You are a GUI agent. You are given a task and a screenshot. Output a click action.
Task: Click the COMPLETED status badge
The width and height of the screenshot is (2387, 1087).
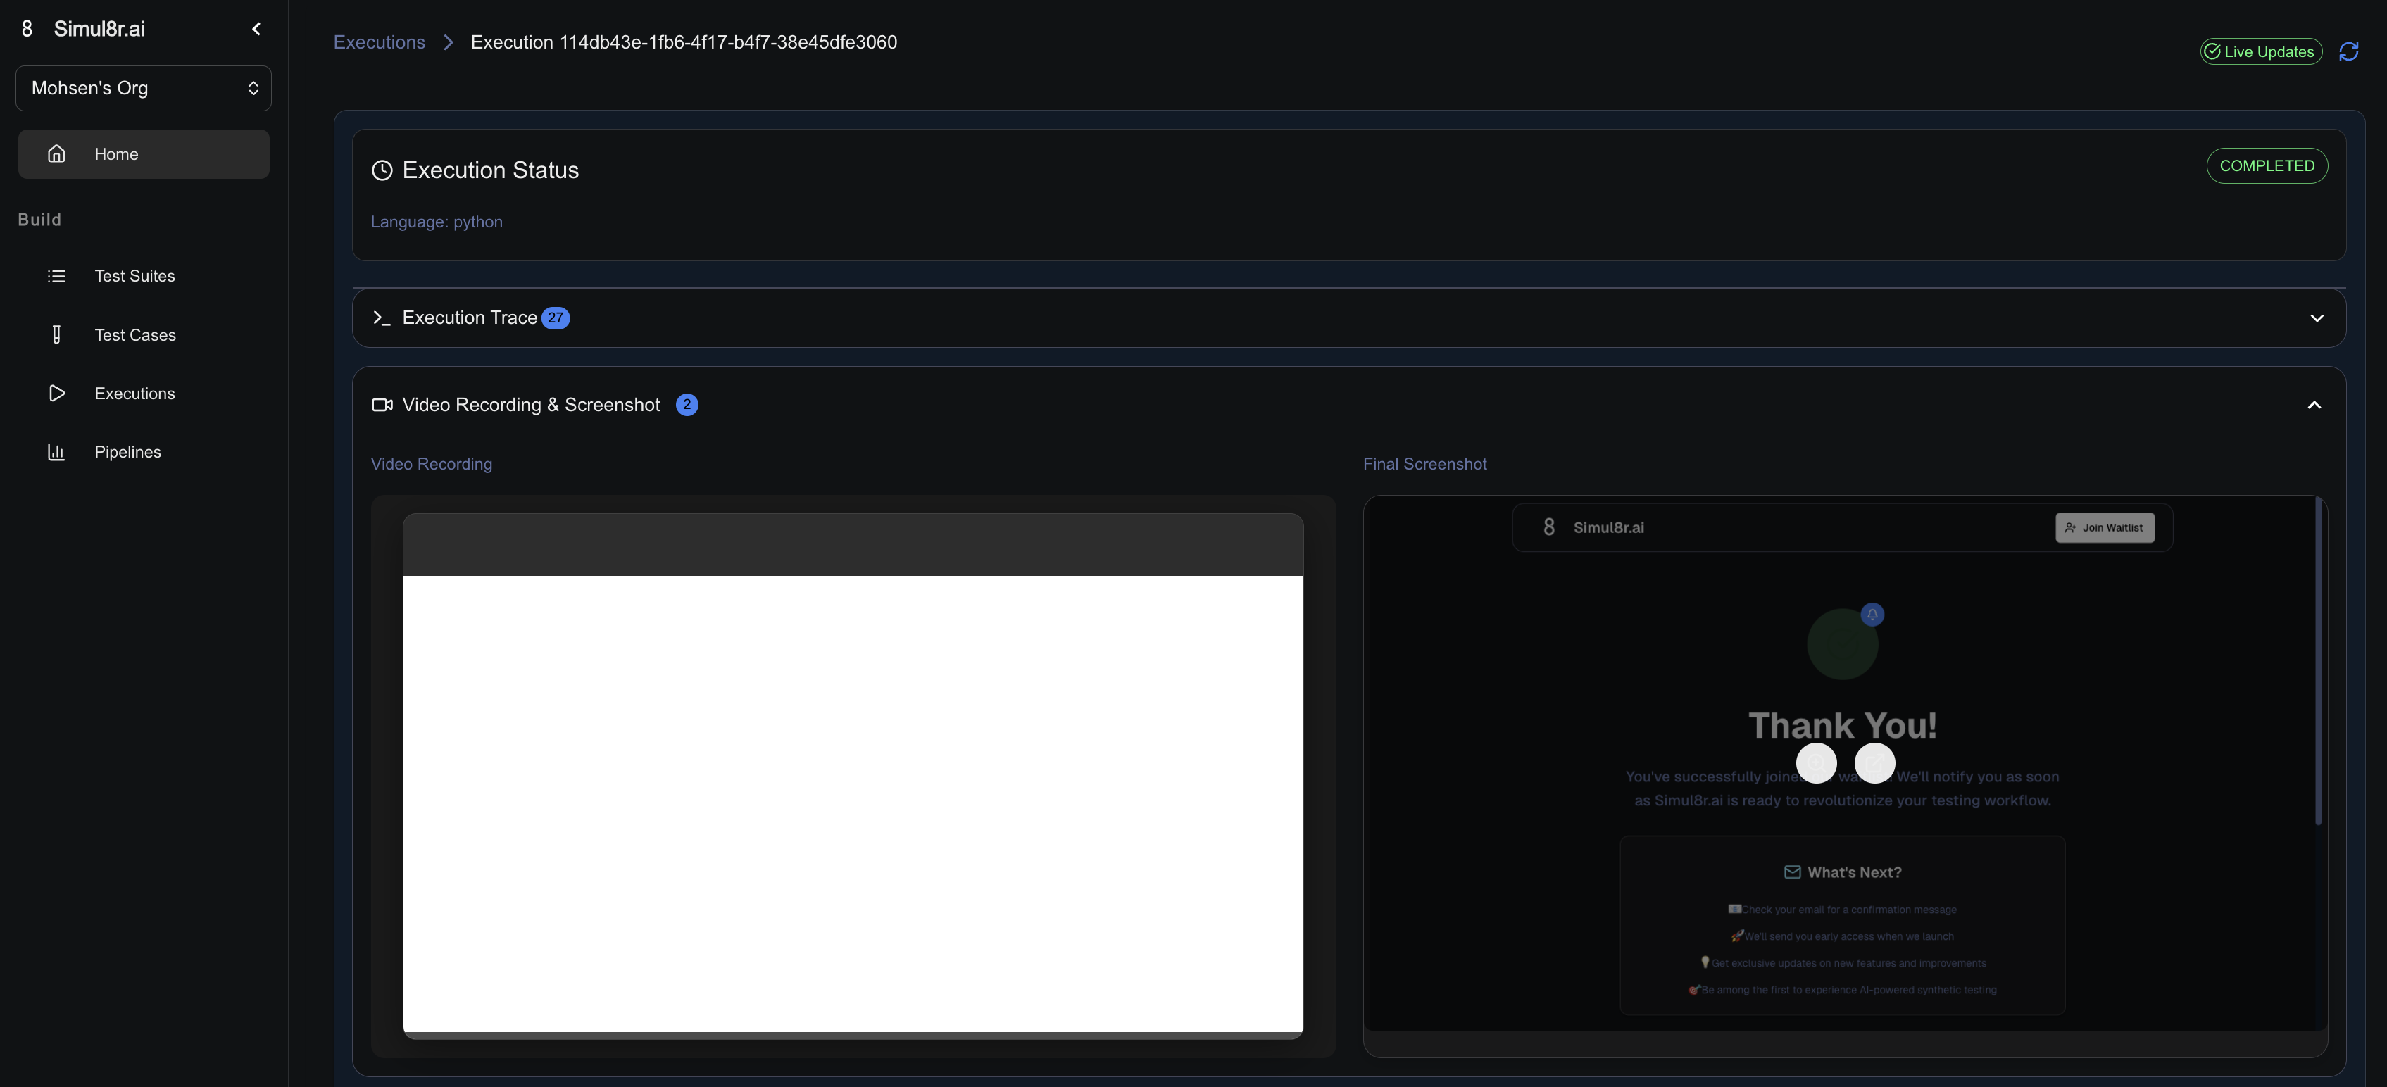tap(2267, 166)
